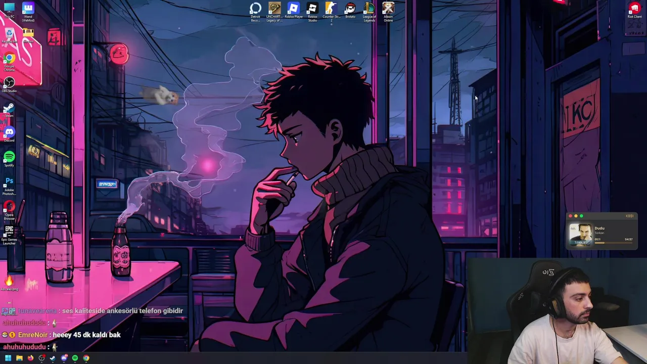Screen dimensions: 647x364
Task: Open File Explorer from the taskbar
Action: (19, 358)
